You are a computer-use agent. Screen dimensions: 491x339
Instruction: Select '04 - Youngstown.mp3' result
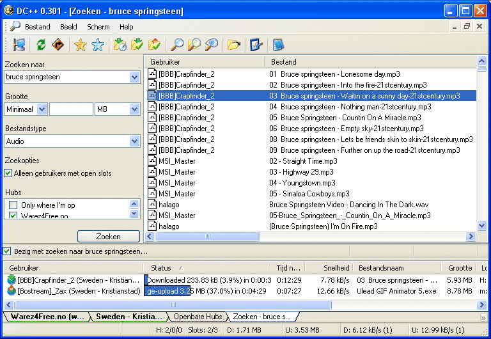312,183
